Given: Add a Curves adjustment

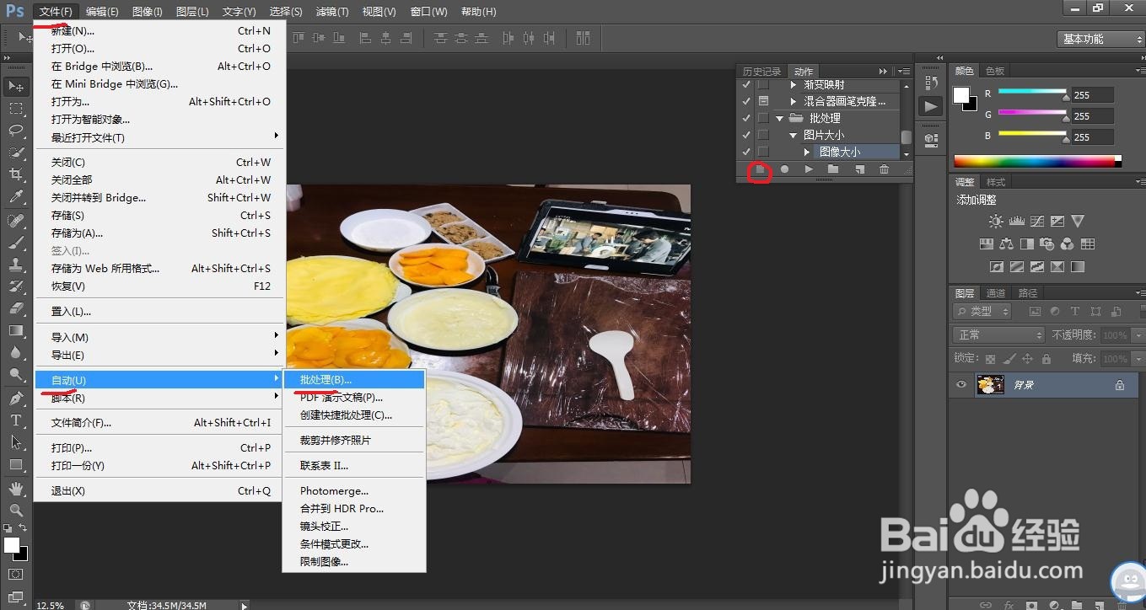Looking at the screenshot, I should tap(1036, 222).
